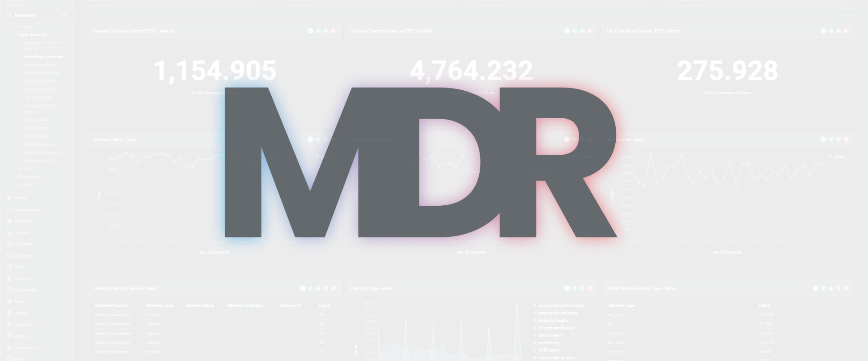This screenshot has width=868, height=361.
Task: Toggle checkpoint.firewall series in legend
Action: pyautogui.click(x=554, y=328)
